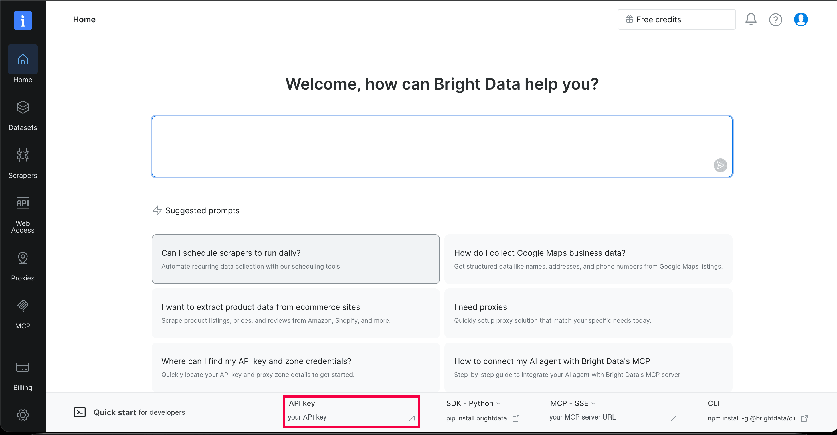Click 'npm install -g @brightdata/cli' text
Screen dimensions: 837x435
pyautogui.click(x=751, y=418)
